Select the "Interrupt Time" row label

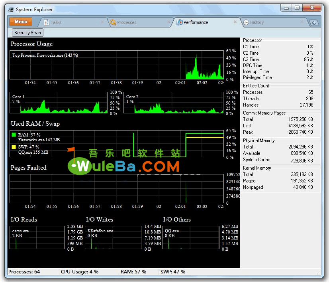click(x=256, y=71)
